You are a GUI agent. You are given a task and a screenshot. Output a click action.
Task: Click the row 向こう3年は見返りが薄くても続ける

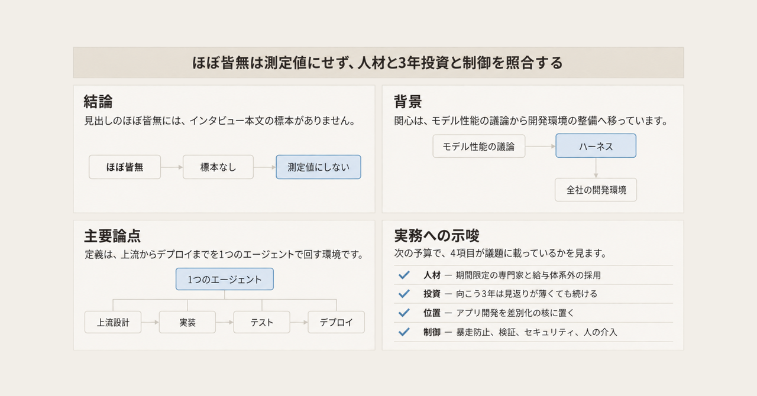tap(533, 294)
